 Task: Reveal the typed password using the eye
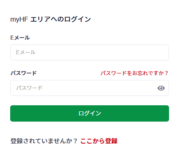pyautogui.click(x=161, y=88)
